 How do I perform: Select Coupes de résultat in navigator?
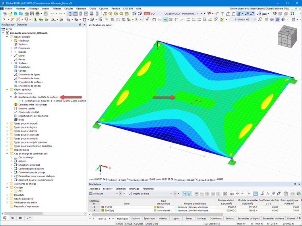29,112
